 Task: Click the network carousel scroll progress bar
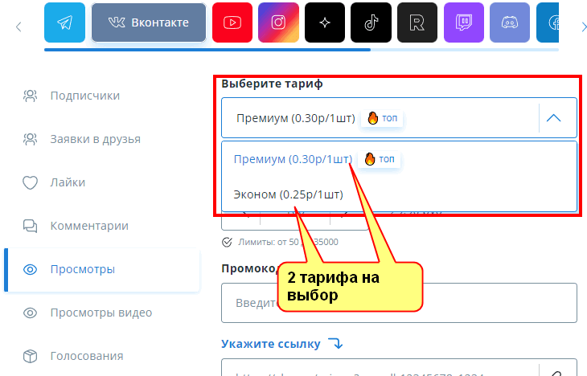click(302, 50)
